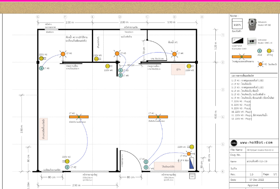Viewport: 280px width, 189px height.
Task: Select the LT #2 switch symbol
Action: point(67,167)
